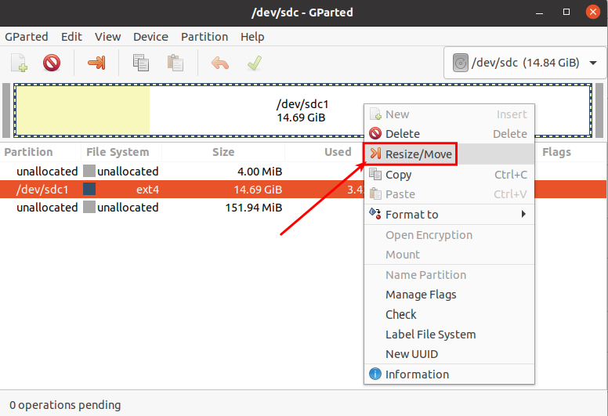Choose Resize/Move in the context menu
Screen dimensions: 608x416
pyautogui.click(x=449, y=154)
